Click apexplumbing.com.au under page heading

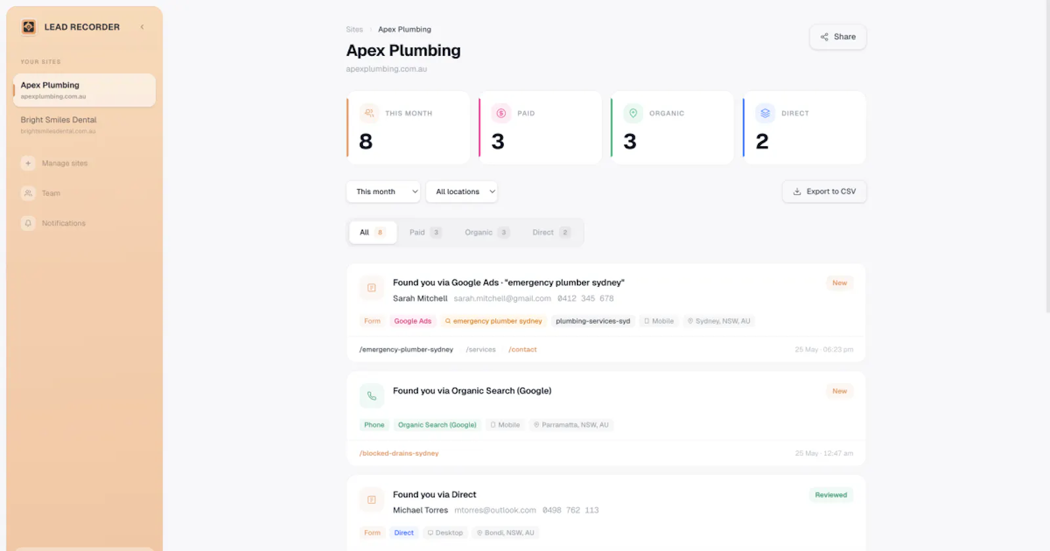(x=387, y=69)
